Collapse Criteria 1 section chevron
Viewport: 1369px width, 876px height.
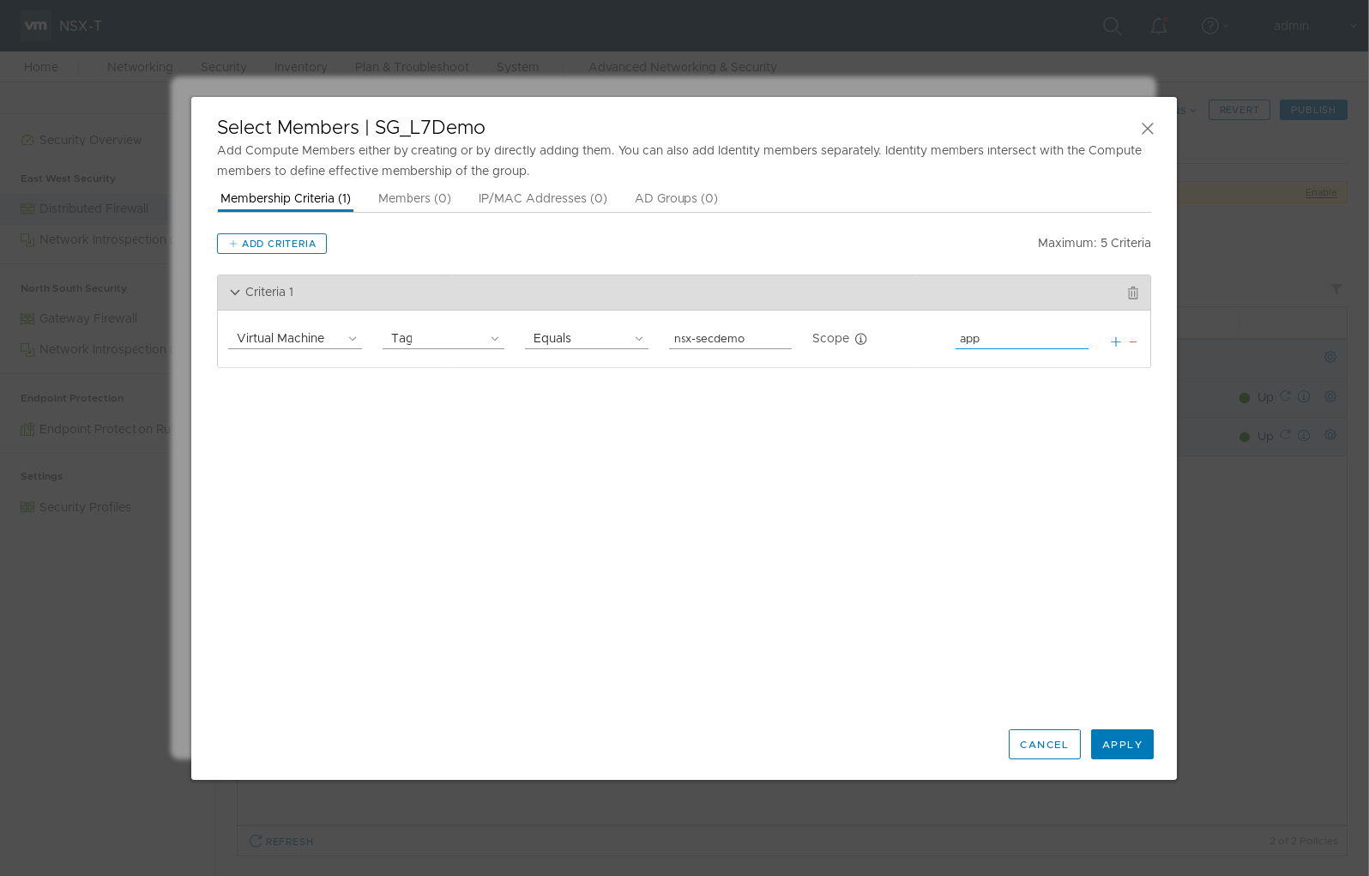coord(235,293)
